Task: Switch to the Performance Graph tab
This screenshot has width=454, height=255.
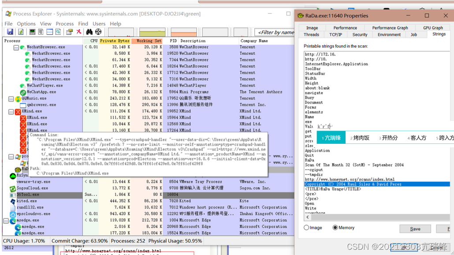Action: [390, 28]
